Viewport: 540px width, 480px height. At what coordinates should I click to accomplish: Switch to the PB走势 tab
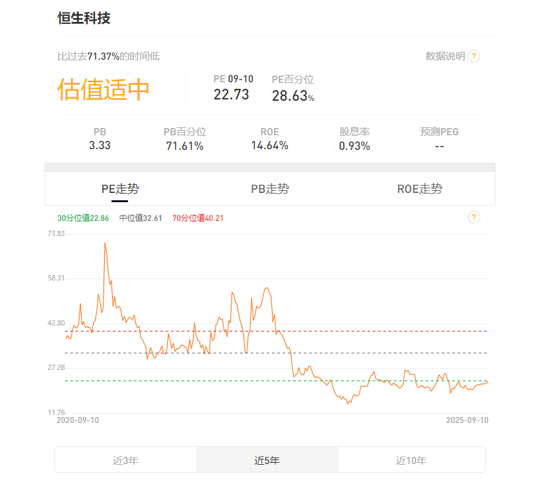(270, 189)
